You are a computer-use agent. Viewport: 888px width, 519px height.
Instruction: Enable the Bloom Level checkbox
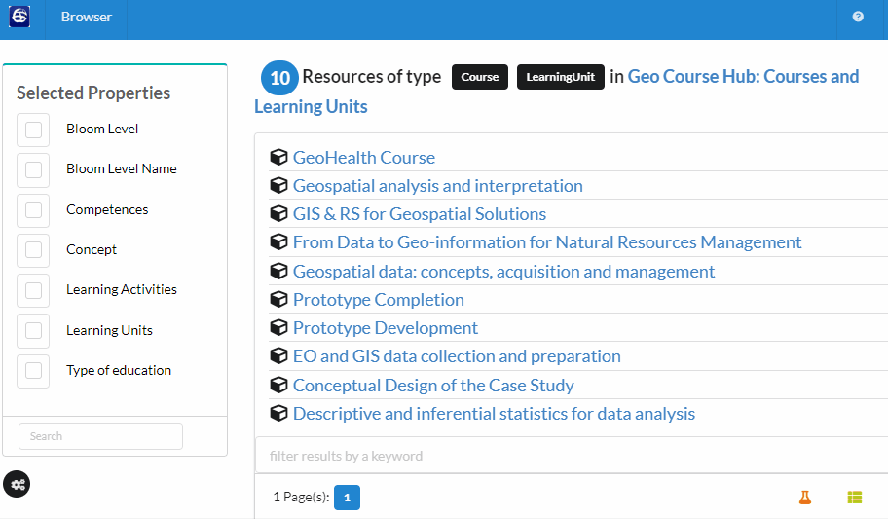(33, 130)
